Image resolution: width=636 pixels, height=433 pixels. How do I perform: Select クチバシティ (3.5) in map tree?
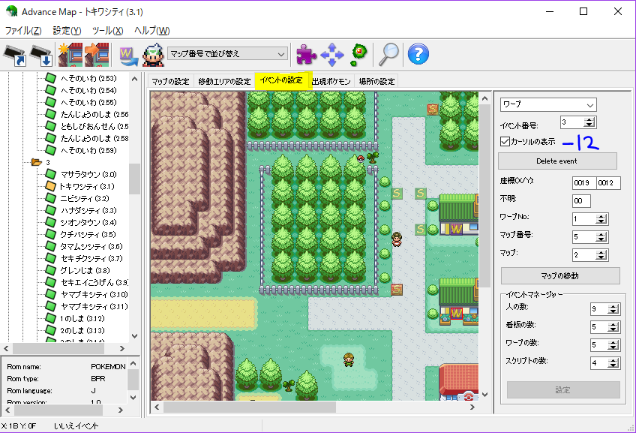pos(88,235)
